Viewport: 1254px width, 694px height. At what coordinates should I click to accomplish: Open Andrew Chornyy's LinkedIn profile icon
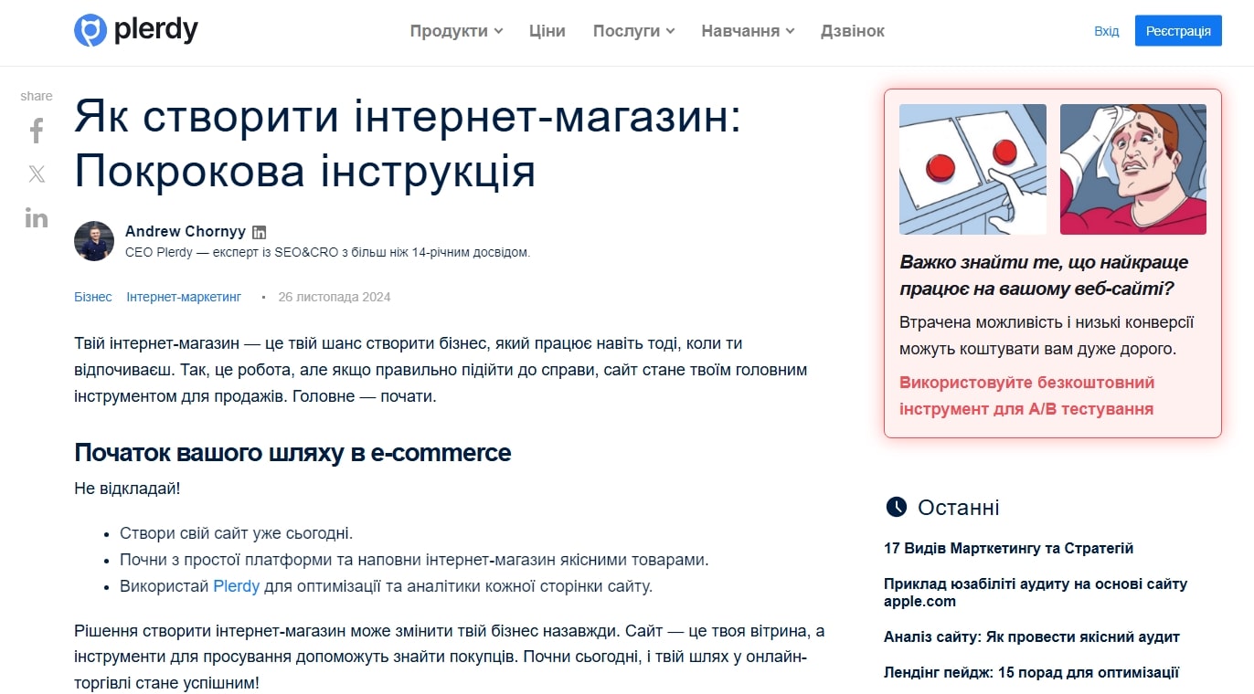tap(261, 231)
